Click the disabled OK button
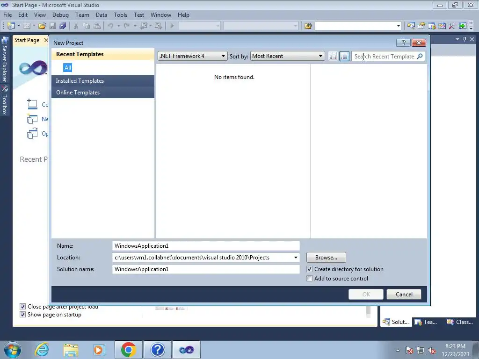 click(x=366, y=294)
